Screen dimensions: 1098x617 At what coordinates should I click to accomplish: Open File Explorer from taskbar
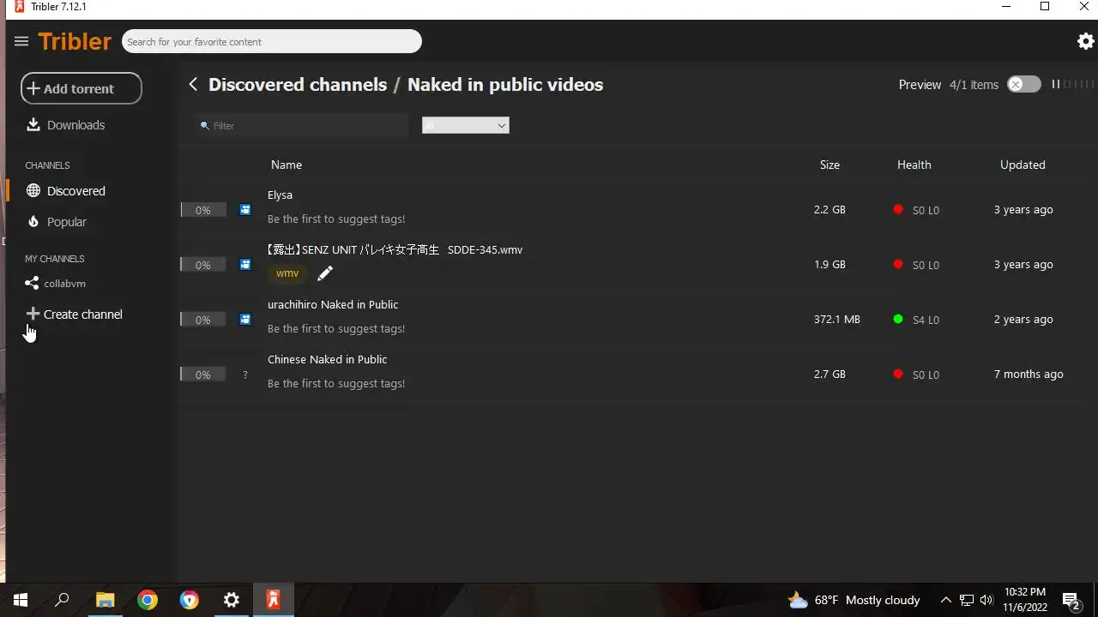click(105, 600)
